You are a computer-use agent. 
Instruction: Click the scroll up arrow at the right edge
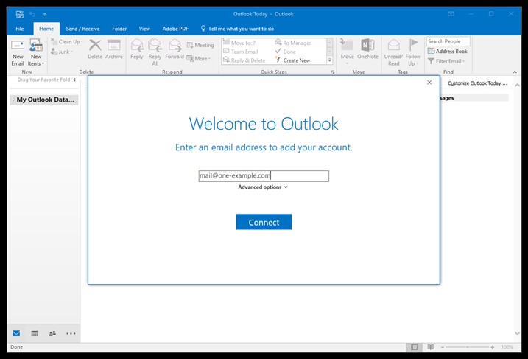point(517,86)
